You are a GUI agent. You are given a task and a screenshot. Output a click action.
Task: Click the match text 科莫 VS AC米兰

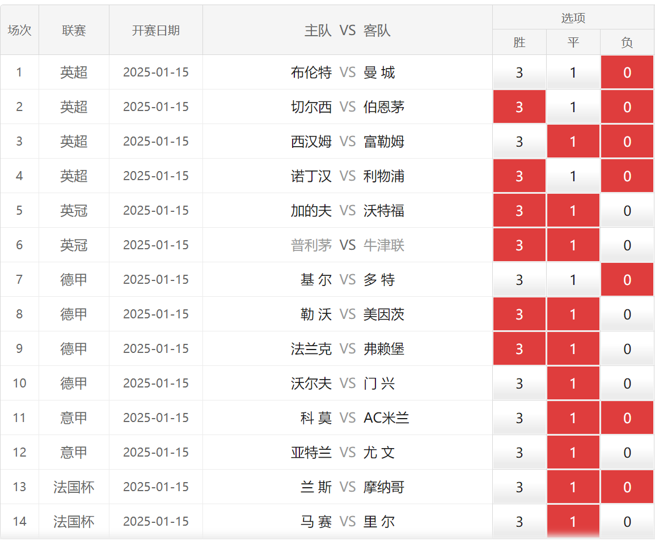point(354,418)
